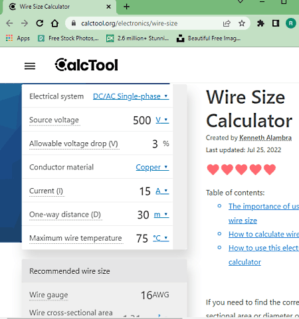The width and height of the screenshot is (299, 319).
Task: Rate with the third heart
Action: coord(241,169)
